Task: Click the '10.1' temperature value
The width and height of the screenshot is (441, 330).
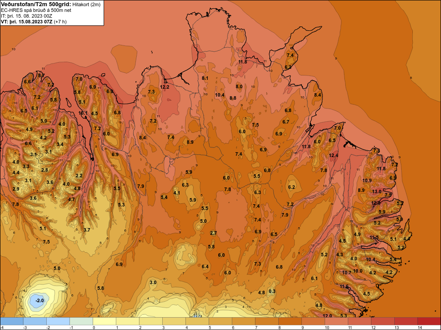Action: (83, 113)
